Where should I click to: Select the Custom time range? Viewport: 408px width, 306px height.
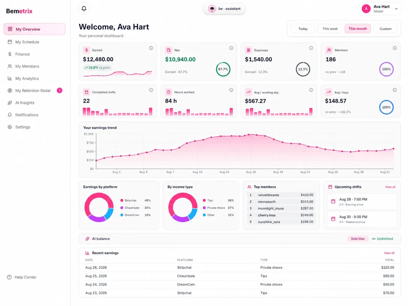(x=385, y=29)
